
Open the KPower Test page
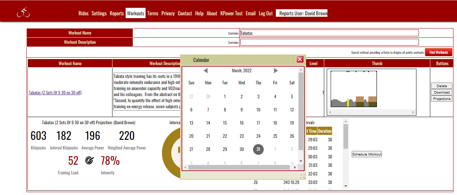[231, 14]
